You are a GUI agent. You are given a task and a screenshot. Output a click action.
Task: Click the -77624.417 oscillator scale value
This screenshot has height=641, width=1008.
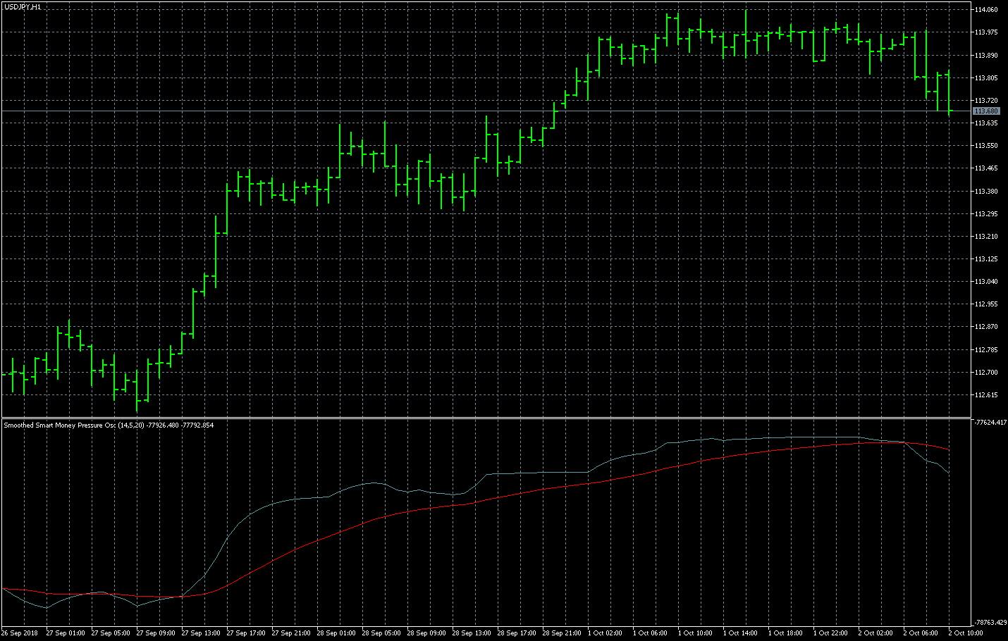click(x=990, y=423)
